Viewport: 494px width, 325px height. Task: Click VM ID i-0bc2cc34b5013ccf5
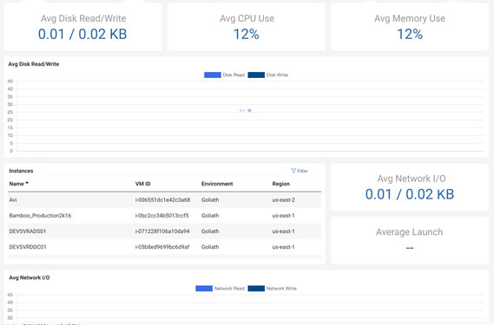pyautogui.click(x=162, y=216)
